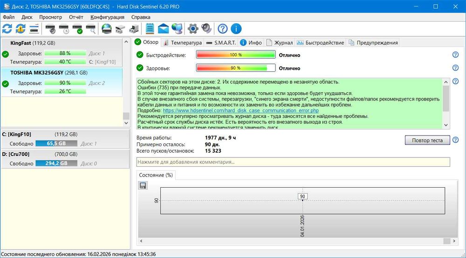Select the Состояние (%) chart tab
466x258 pixels.
[x=156, y=175]
